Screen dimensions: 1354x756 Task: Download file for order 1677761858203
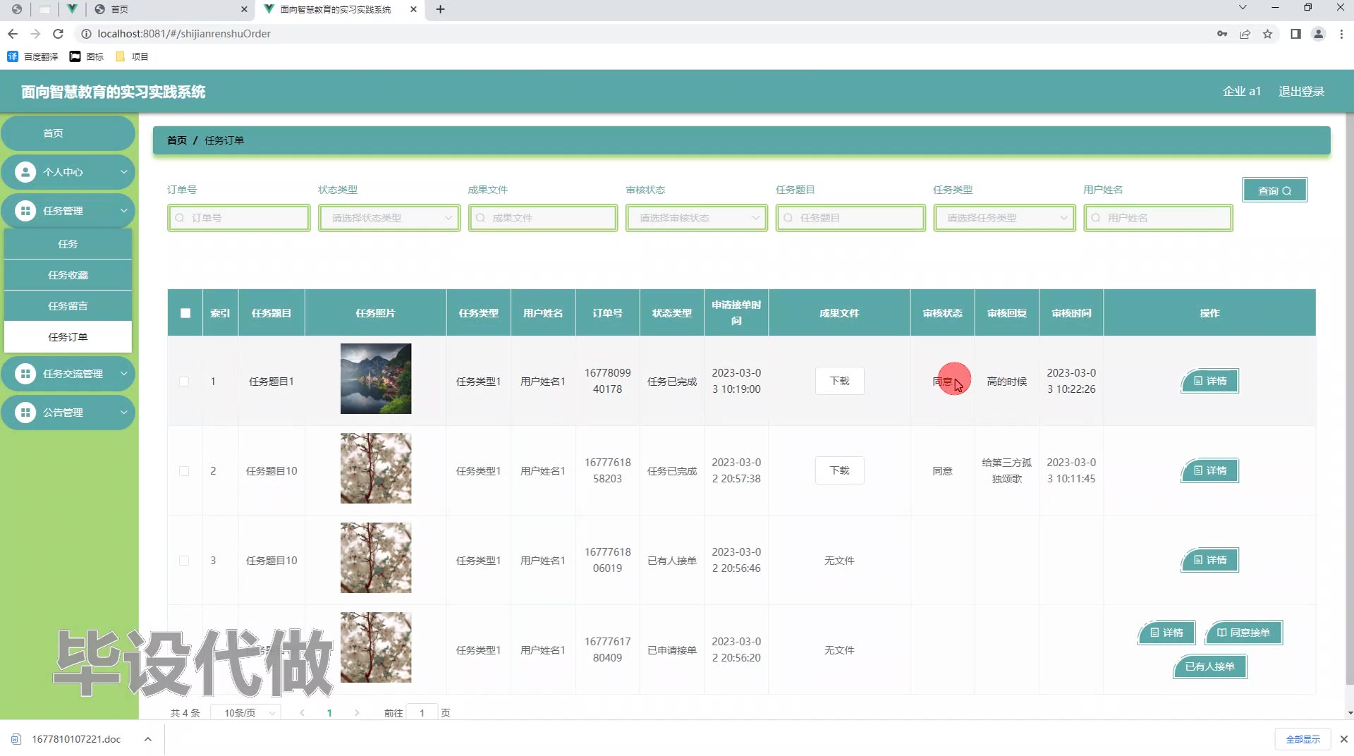(x=839, y=470)
